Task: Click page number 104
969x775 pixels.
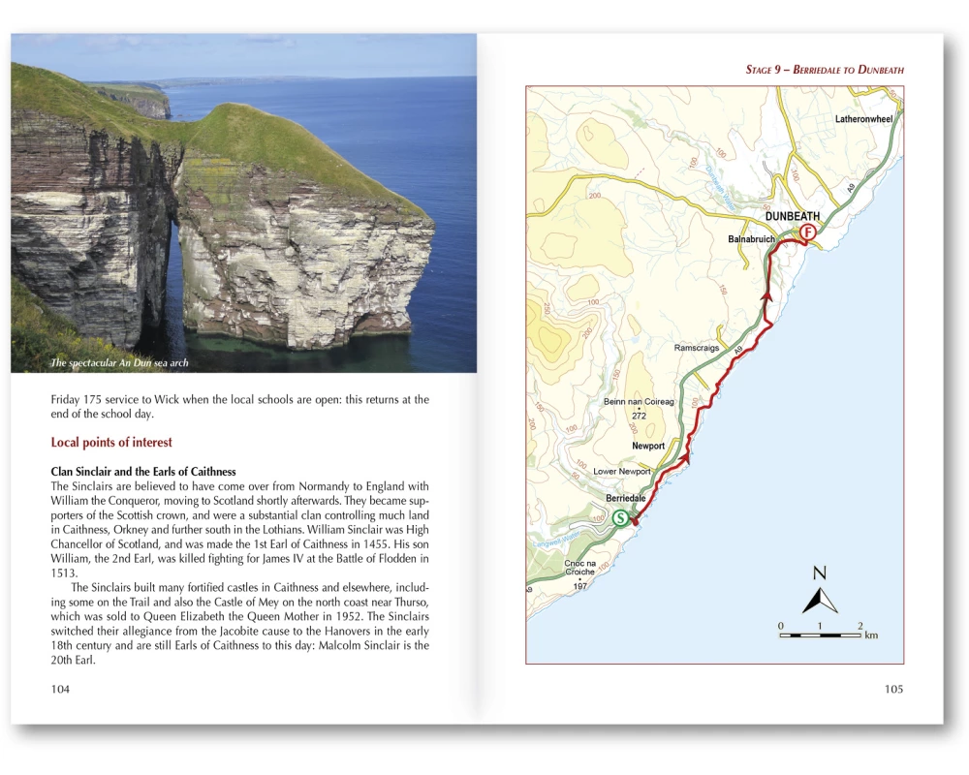Action: tap(60, 689)
